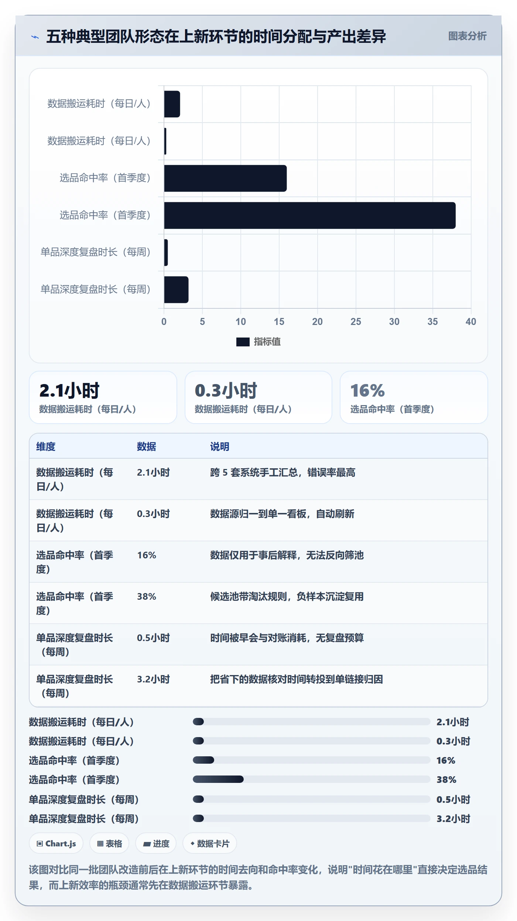The height and width of the screenshot is (921, 517).
Task: Click the card title 五种典型团队形态在上新环节的时间分配与产出差异
Action: (x=216, y=37)
